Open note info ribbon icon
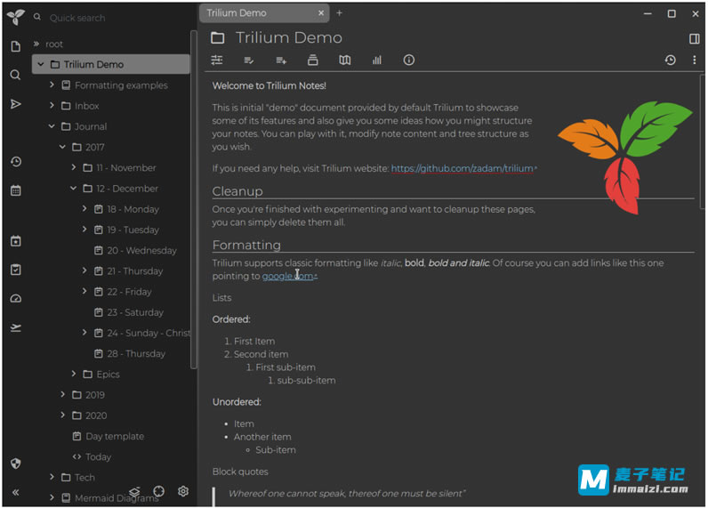 [408, 60]
